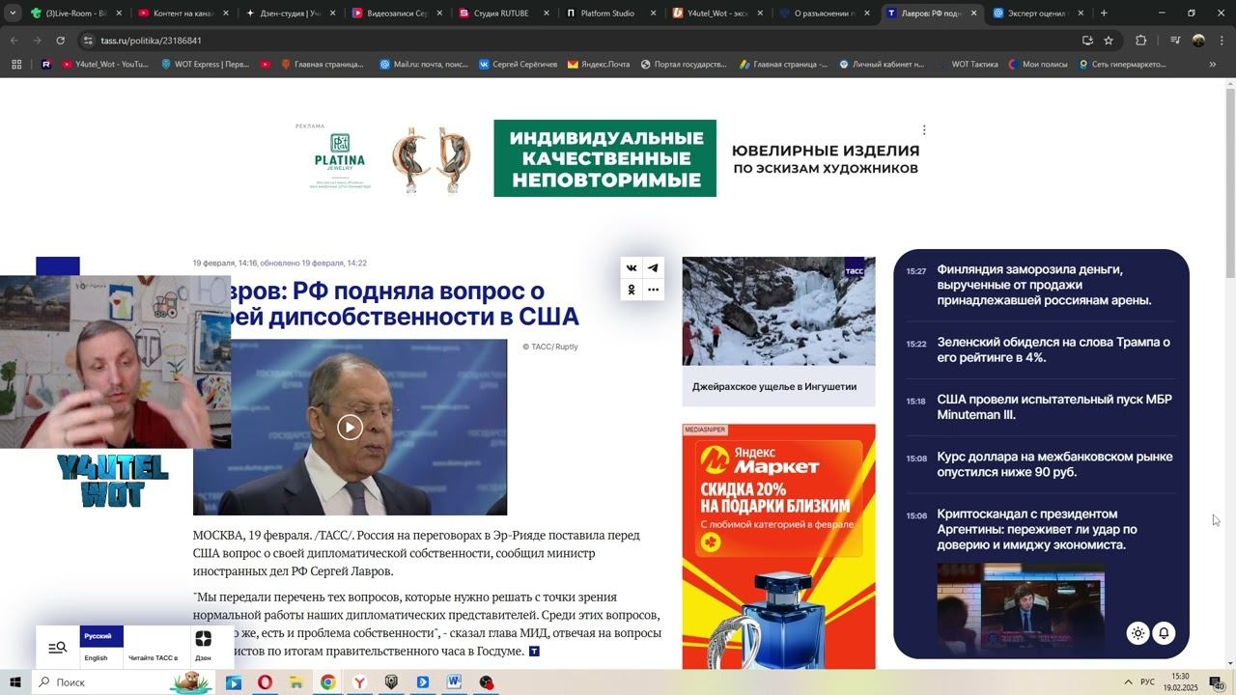Switch site language to English
Viewport: 1236px width, 695px height.
pos(96,658)
